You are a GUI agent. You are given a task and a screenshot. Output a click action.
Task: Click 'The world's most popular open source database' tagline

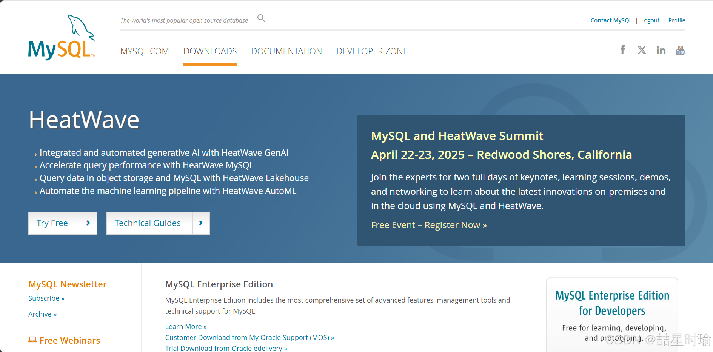pos(184,20)
